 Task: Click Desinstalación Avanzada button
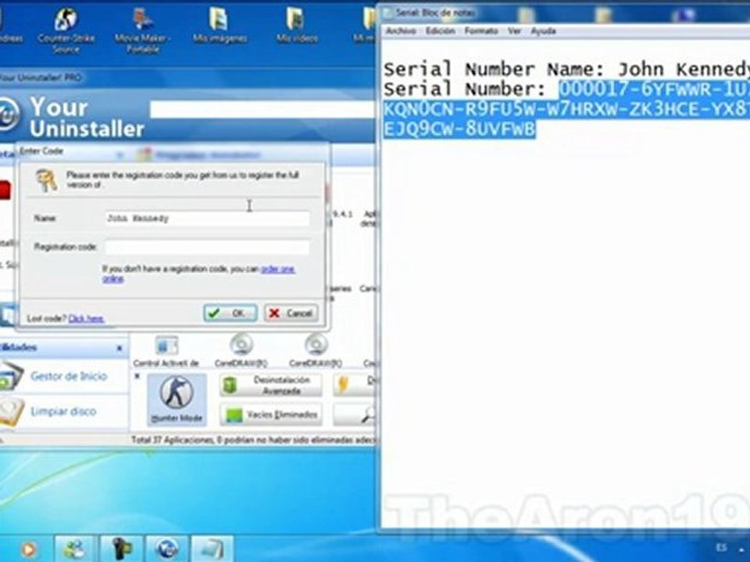[271, 385]
